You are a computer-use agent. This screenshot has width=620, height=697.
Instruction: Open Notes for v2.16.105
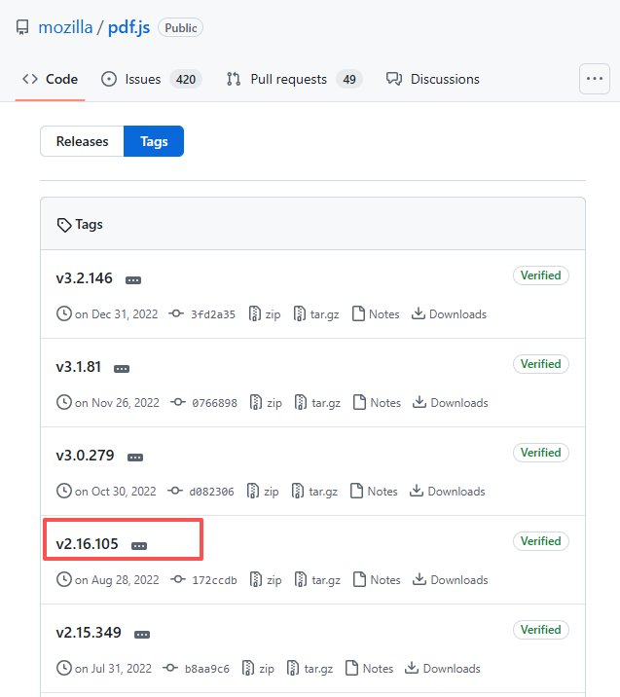tap(378, 579)
